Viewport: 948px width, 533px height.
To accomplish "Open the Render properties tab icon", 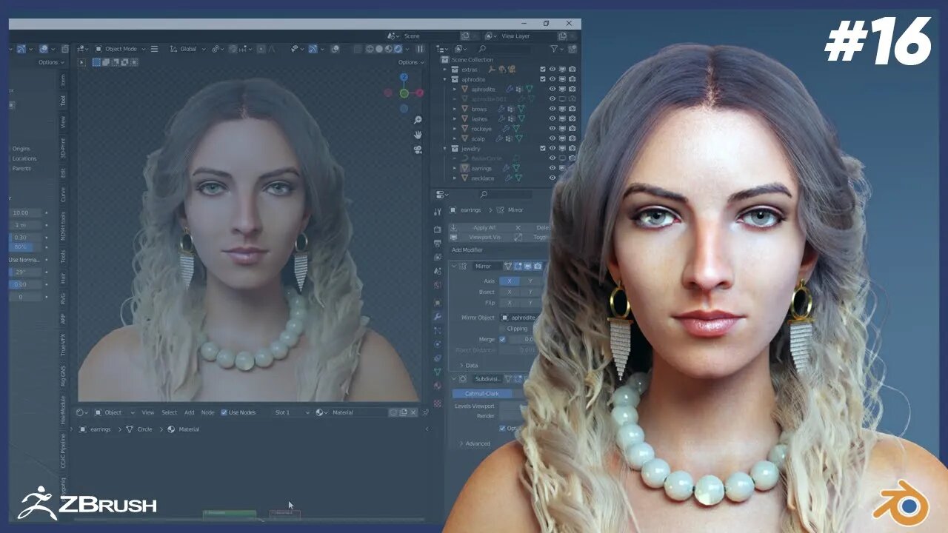I will (x=438, y=229).
